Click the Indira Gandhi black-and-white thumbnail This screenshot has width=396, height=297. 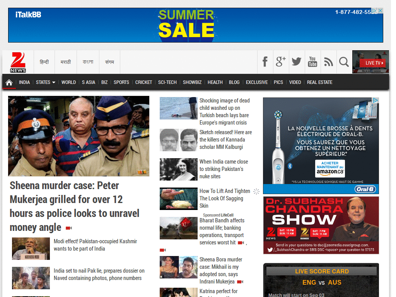point(179,169)
